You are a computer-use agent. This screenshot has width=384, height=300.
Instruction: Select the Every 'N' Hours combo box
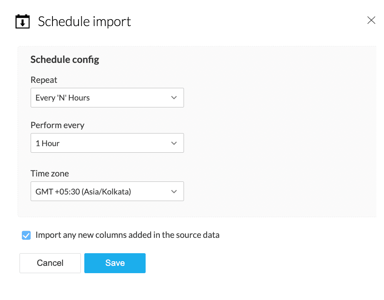tap(100, 98)
